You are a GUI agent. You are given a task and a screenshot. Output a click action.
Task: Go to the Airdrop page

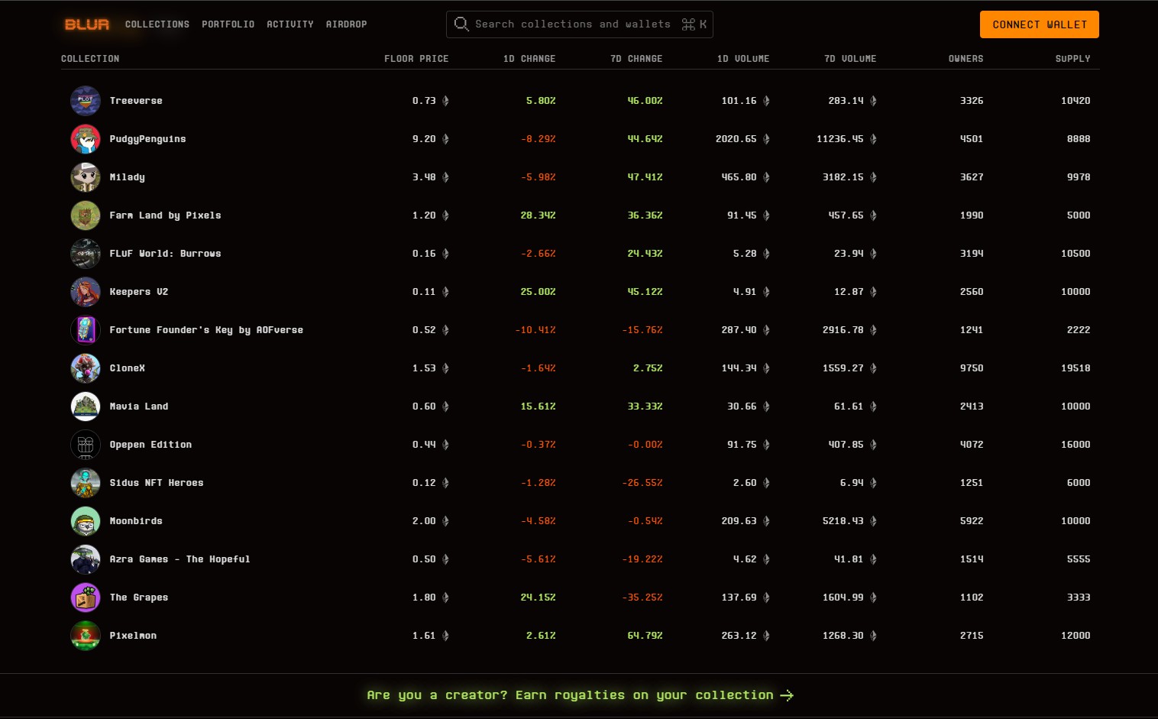[x=346, y=24]
